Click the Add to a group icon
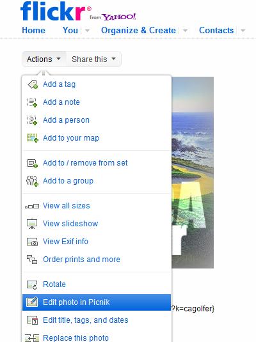This screenshot has width=256, height=342. (33, 181)
